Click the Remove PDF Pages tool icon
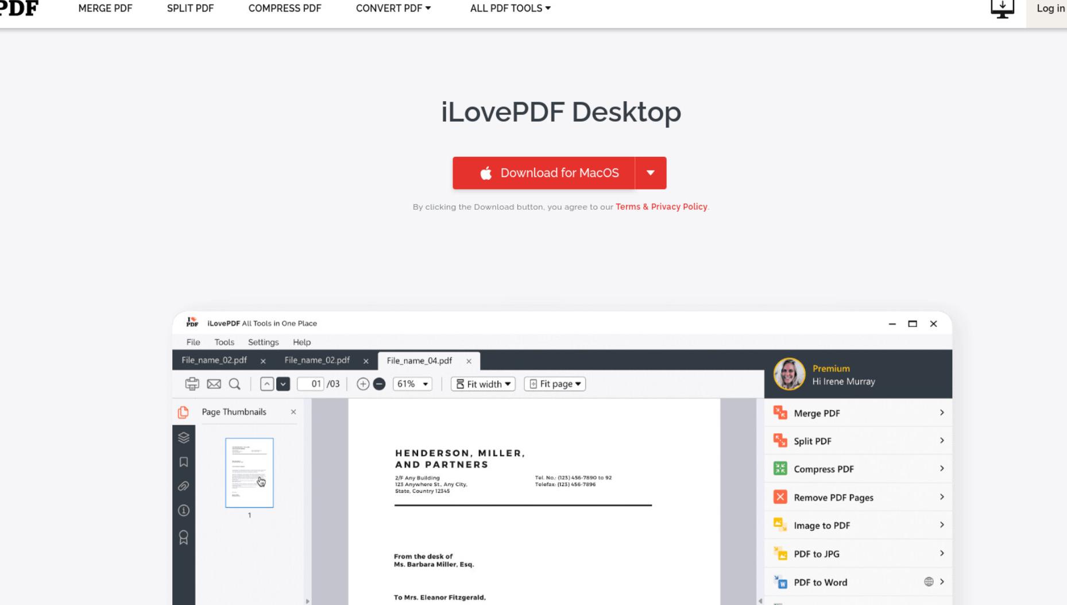 (780, 497)
